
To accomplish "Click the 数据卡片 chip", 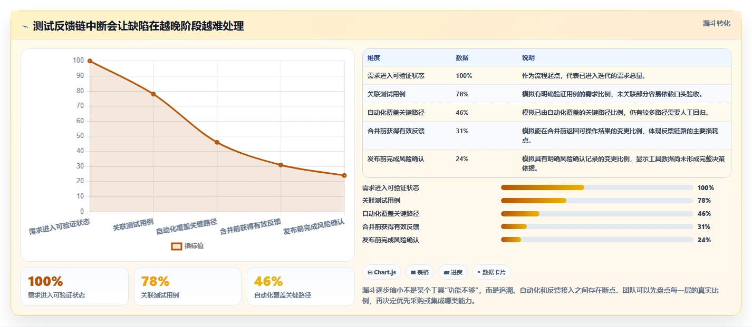I will [x=491, y=272].
